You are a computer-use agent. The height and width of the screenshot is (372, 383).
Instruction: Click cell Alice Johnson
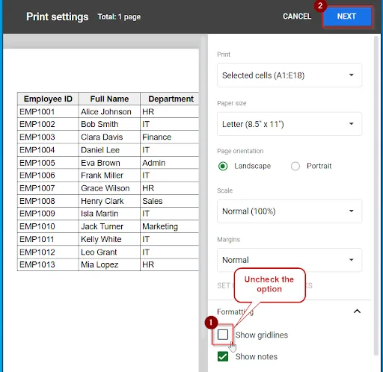point(109,111)
